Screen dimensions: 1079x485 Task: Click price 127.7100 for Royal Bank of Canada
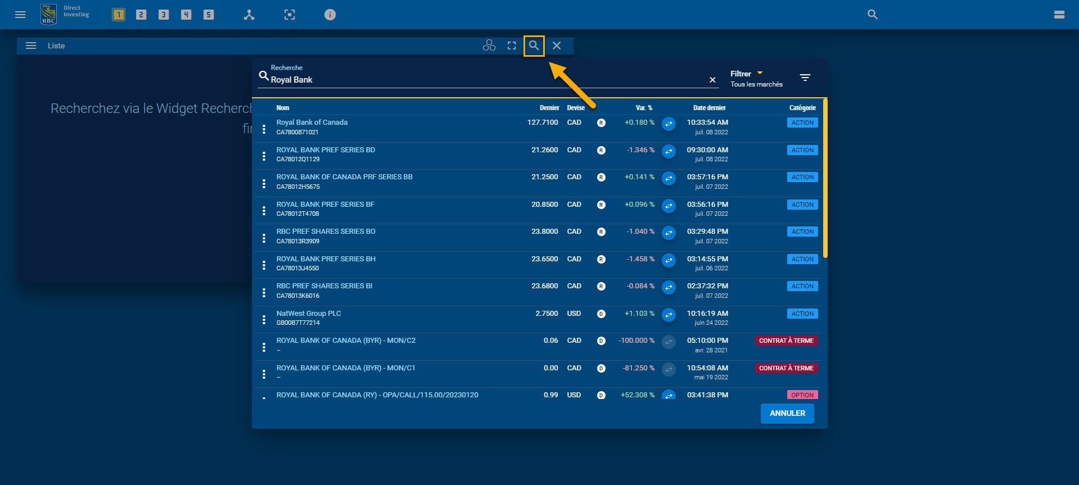tap(543, 123)
